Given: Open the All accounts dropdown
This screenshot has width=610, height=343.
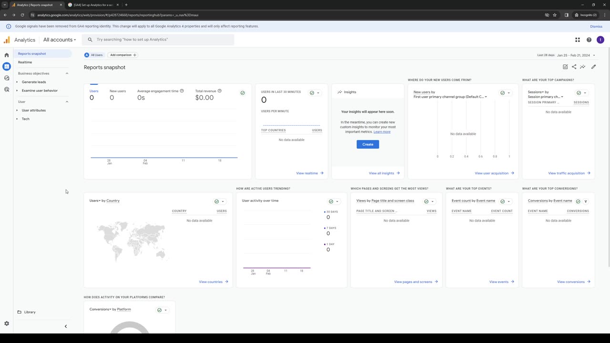Looking at the screenshot, I should [x=60, y=40].
